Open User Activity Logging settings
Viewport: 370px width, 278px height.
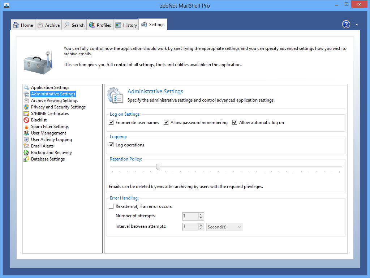51,140
